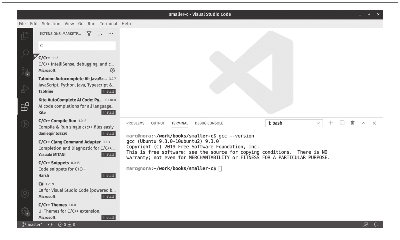Kill the terminal with trash icon
The image size is (400, 240).
point(352,123)
